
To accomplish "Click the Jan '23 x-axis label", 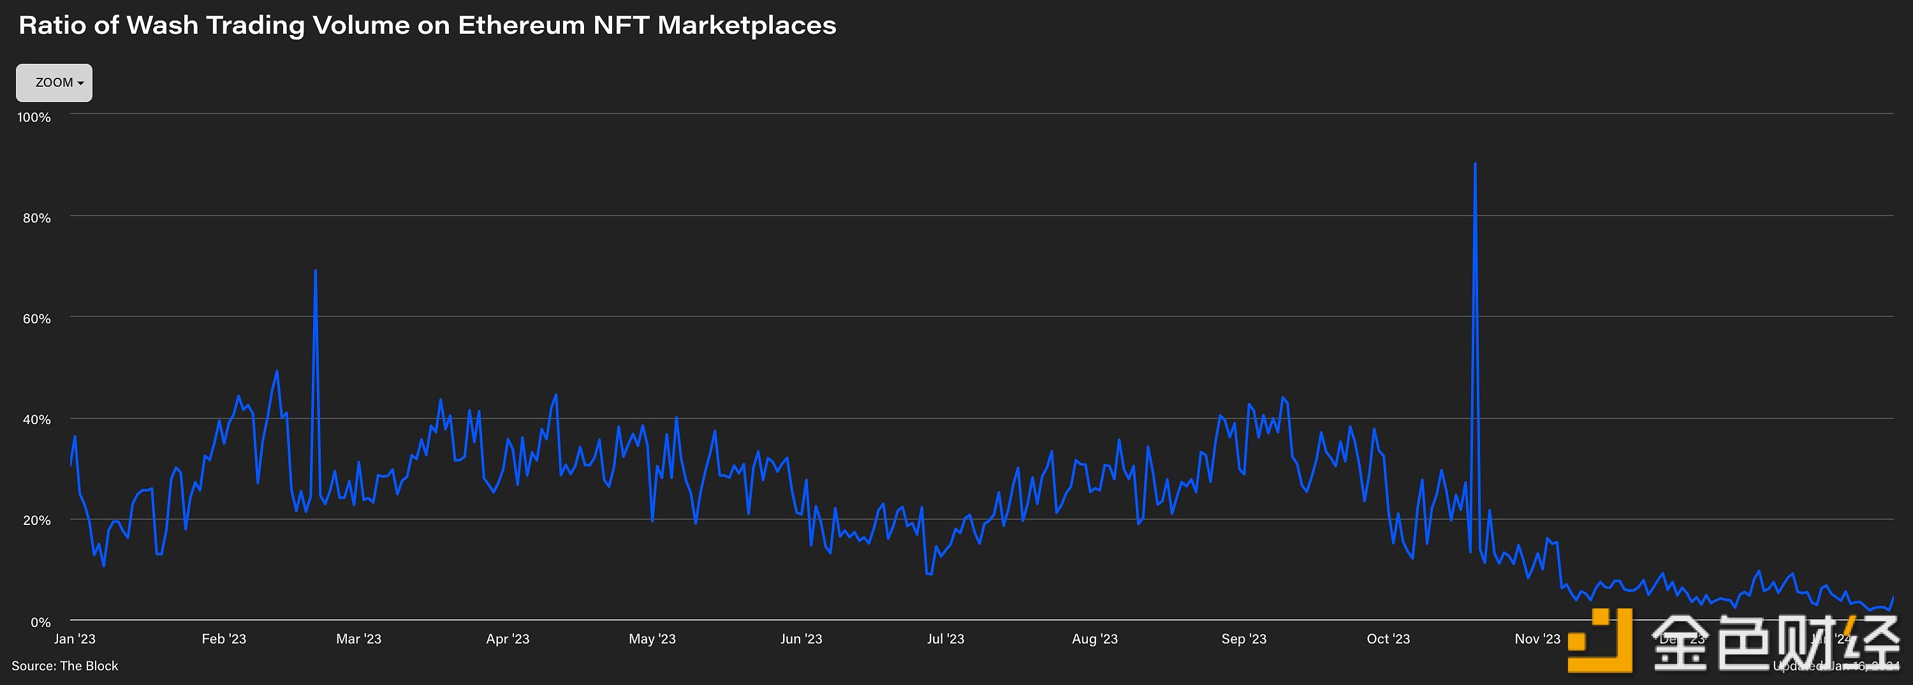I will pyautogui.click(x=75, y=639).
